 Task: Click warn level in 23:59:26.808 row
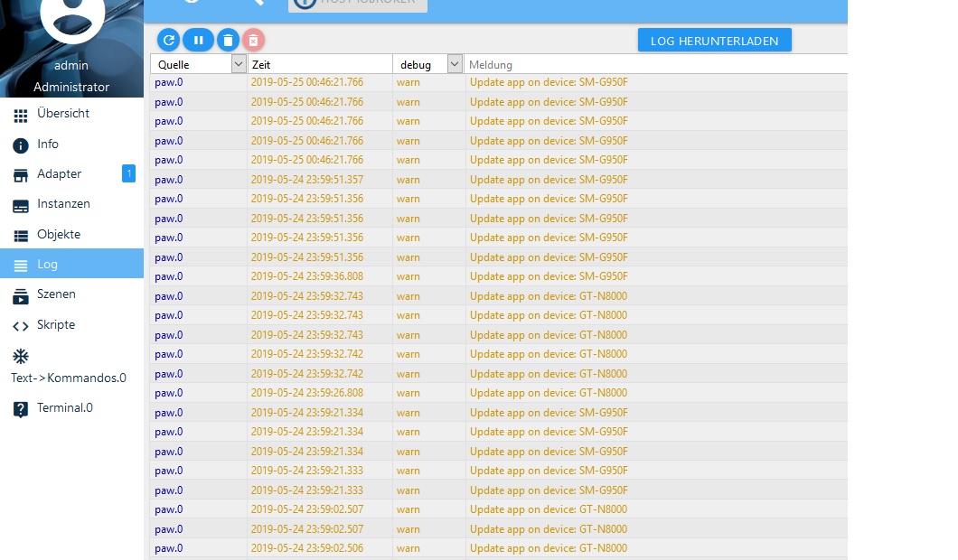409,393
